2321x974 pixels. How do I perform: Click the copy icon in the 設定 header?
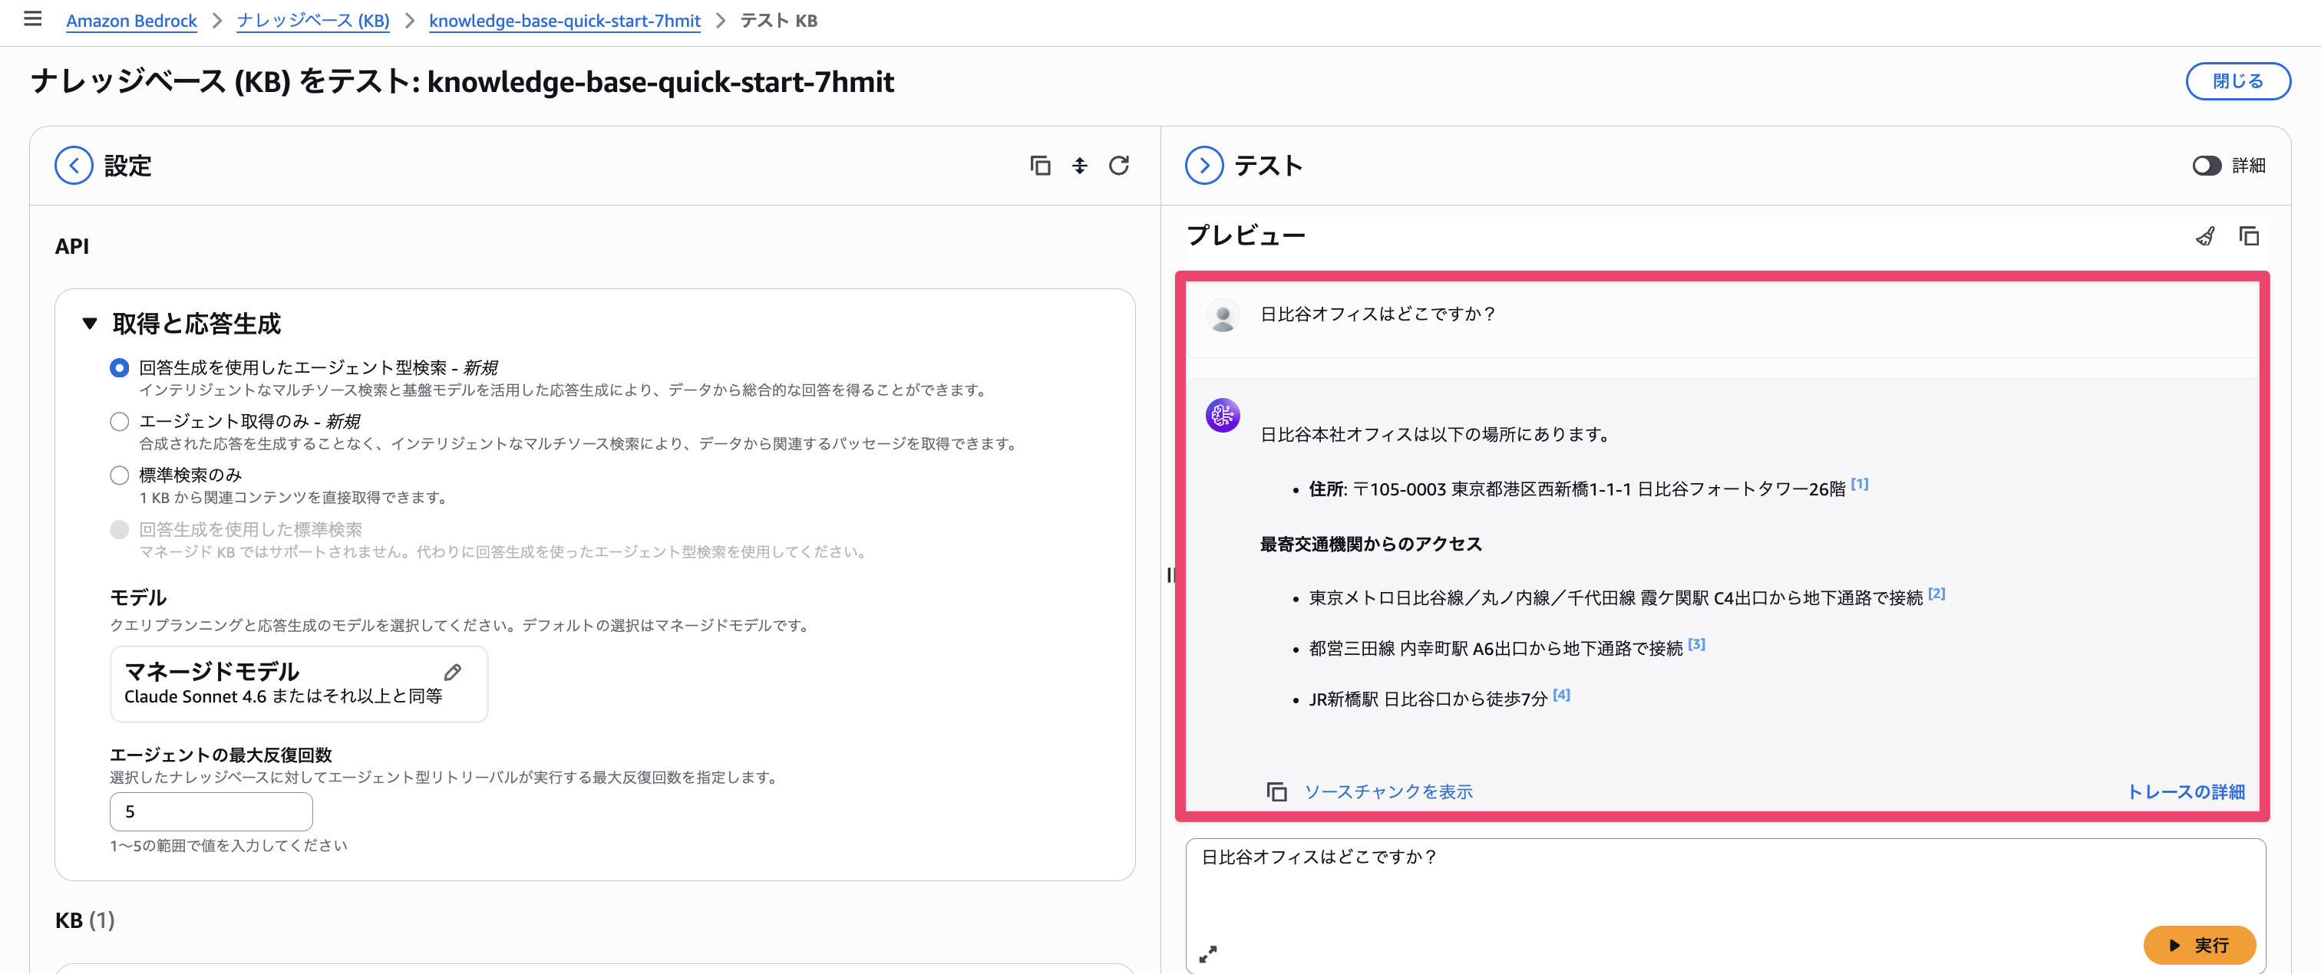(x=1040, y=166)
